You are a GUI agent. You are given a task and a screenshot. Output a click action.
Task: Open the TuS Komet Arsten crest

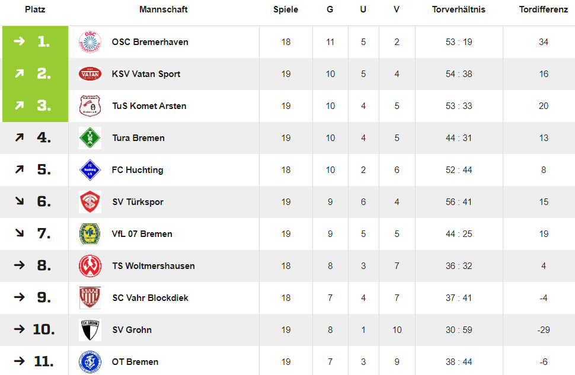coord(90,106)
